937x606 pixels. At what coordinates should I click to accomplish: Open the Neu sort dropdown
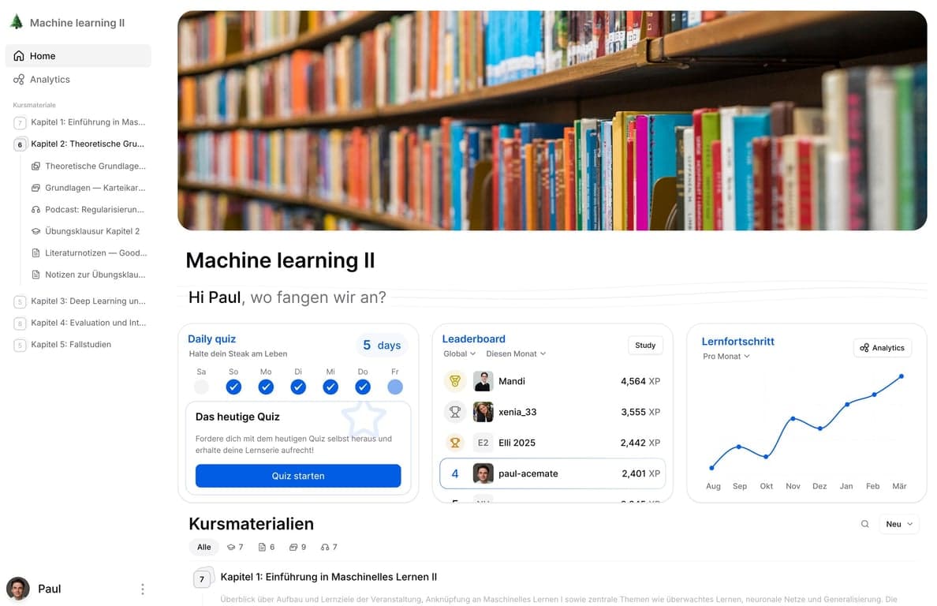pos(899,524)
